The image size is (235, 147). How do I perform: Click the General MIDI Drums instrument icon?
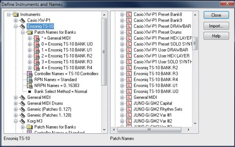[x=22, y=103]
